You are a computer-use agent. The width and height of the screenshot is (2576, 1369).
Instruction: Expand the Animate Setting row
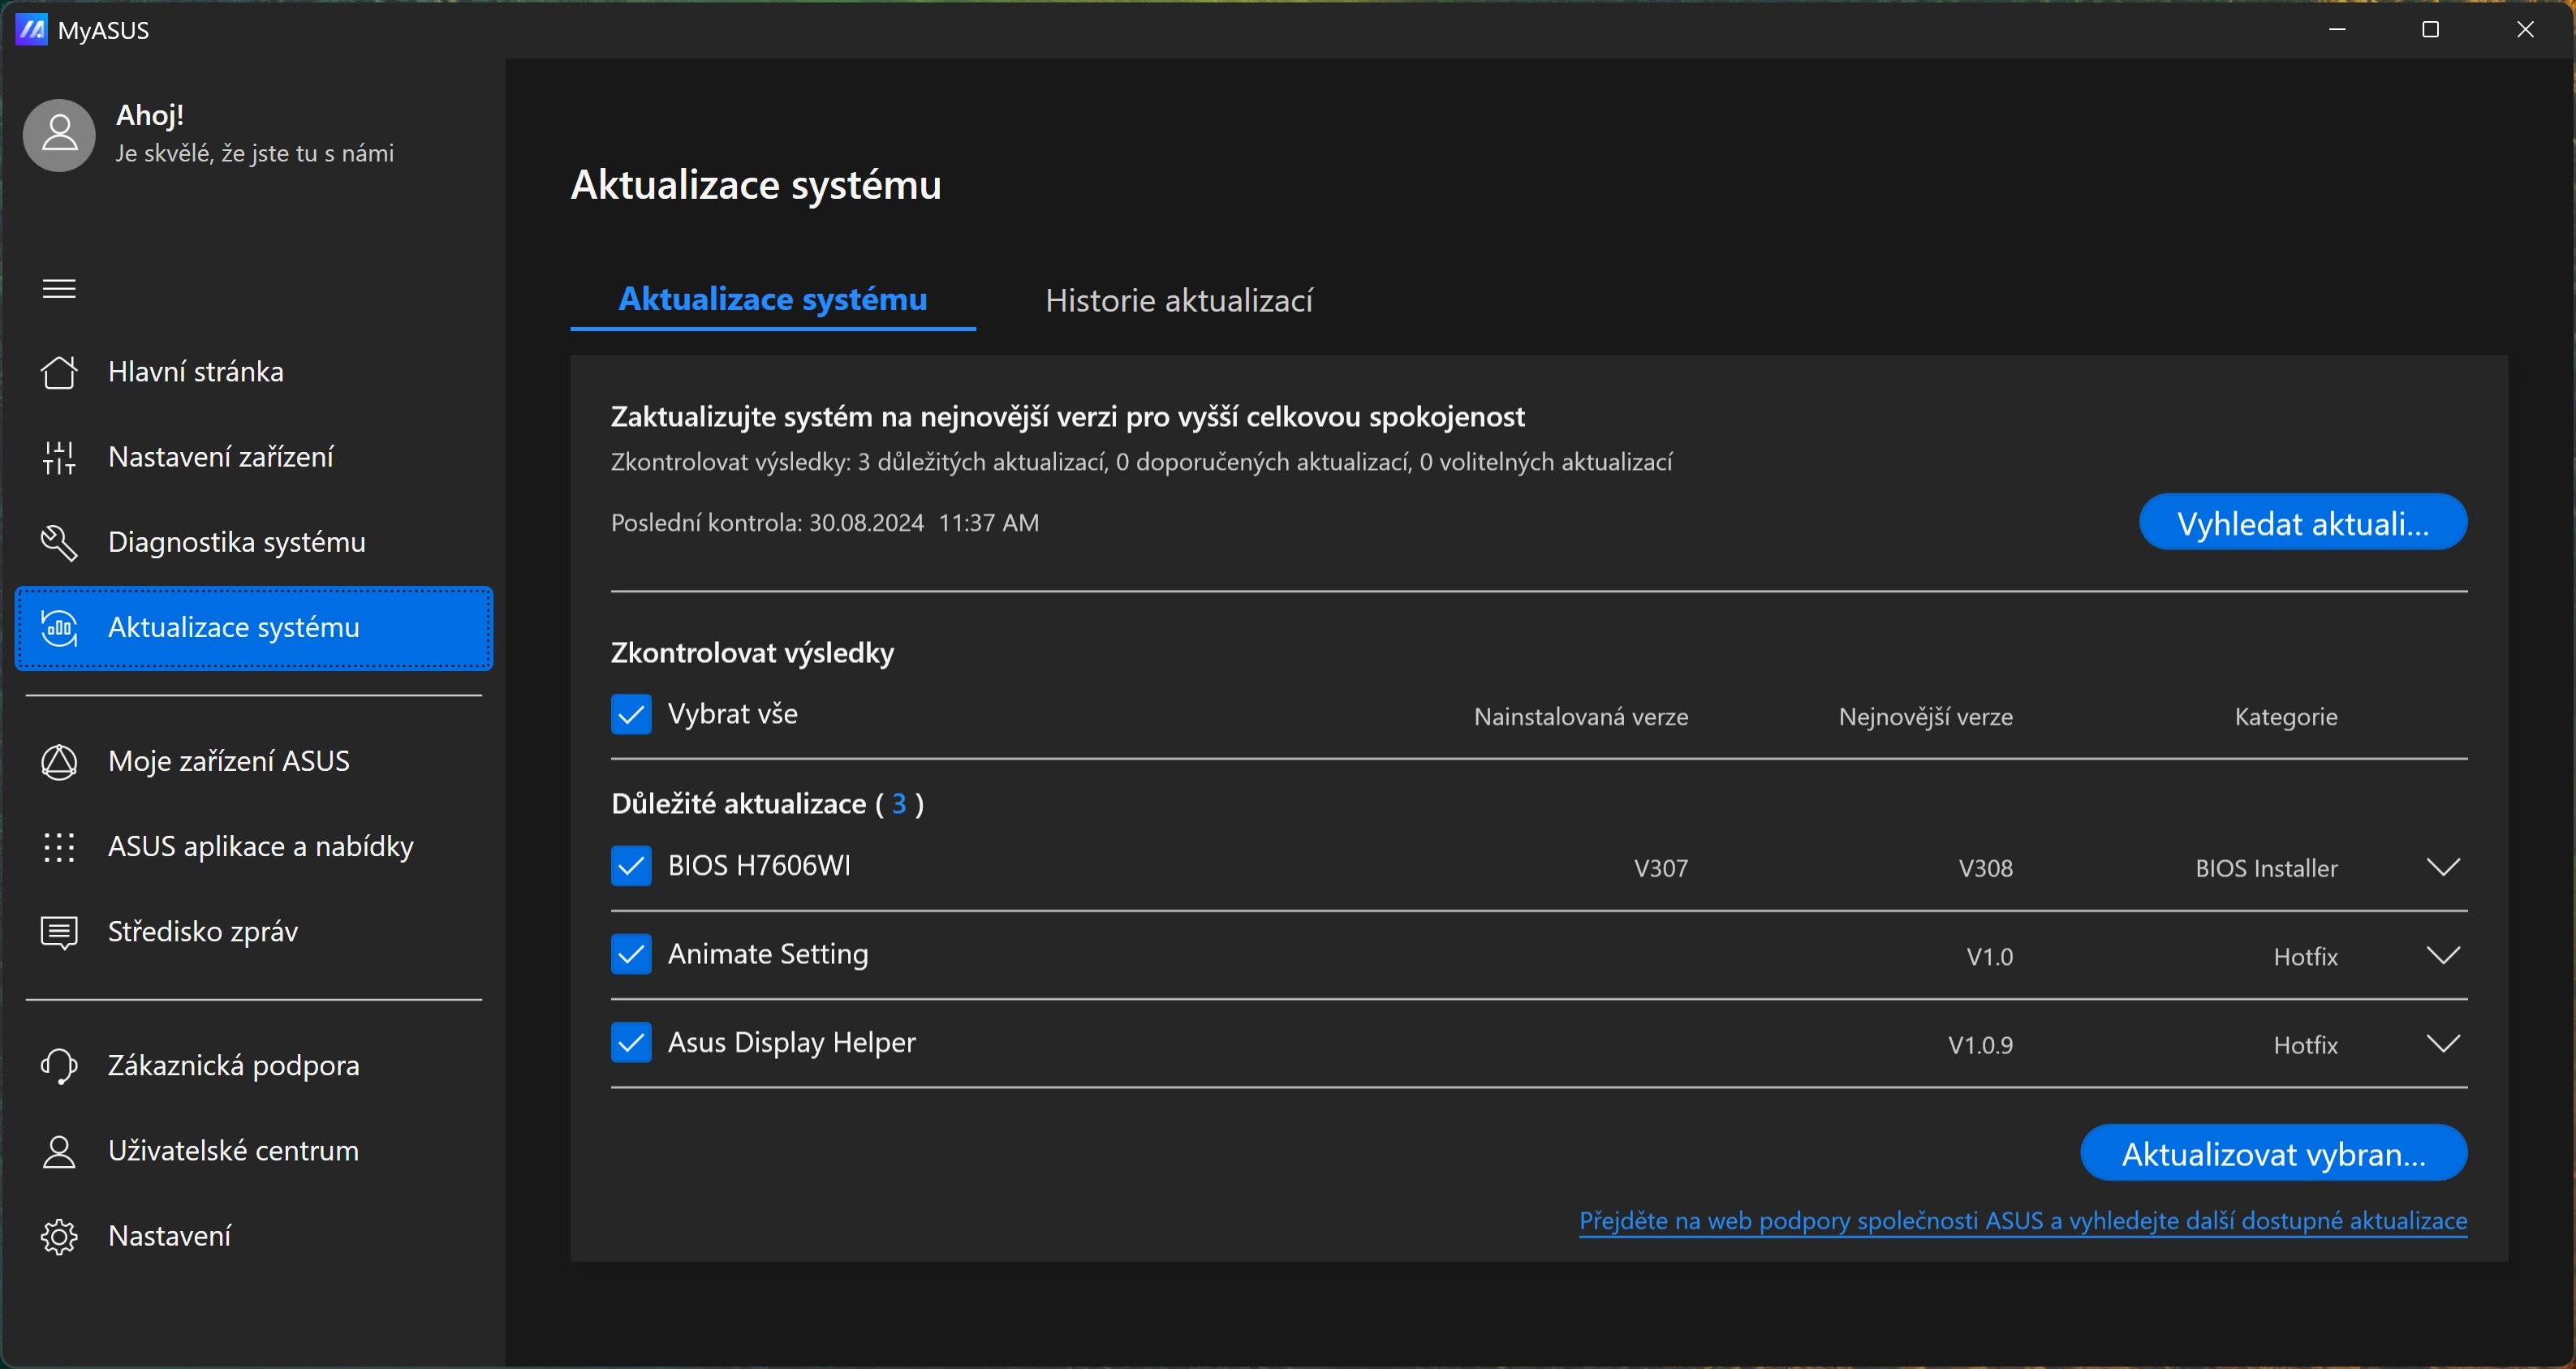pyautogui.click(x=2444, y=954)
